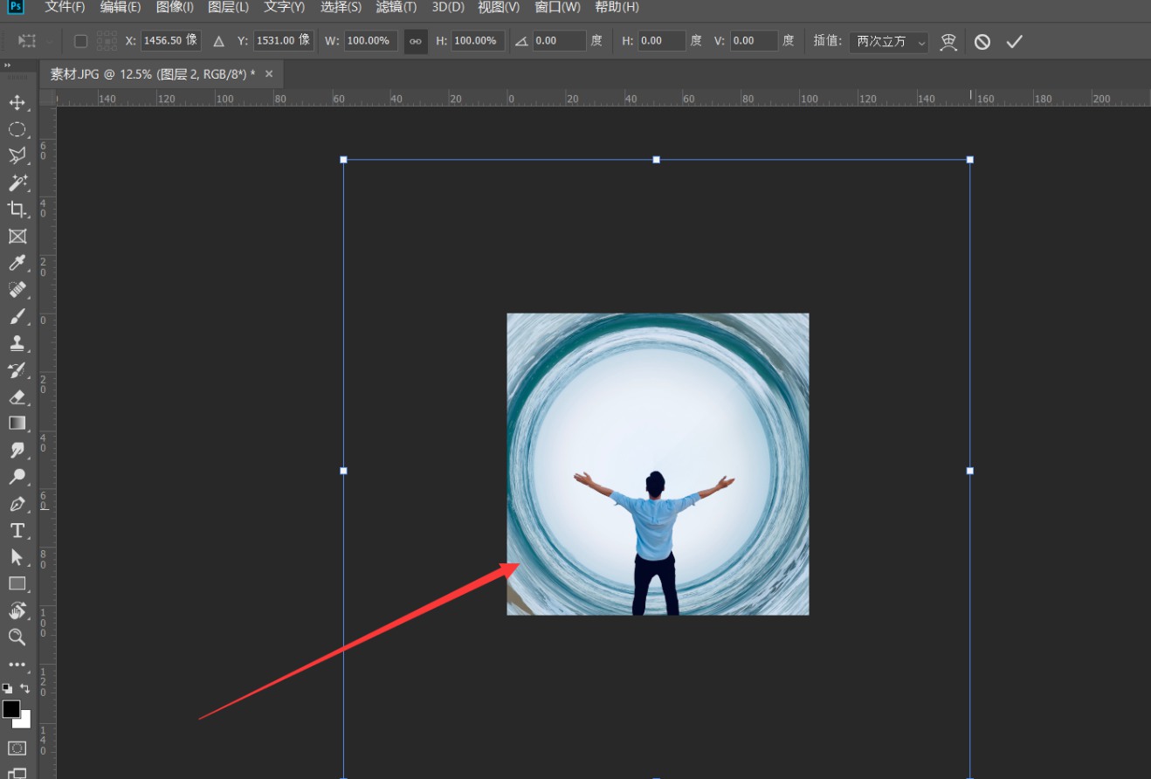
Task: Choose the Eyedropper tool
Action: (x=17, y=263)
